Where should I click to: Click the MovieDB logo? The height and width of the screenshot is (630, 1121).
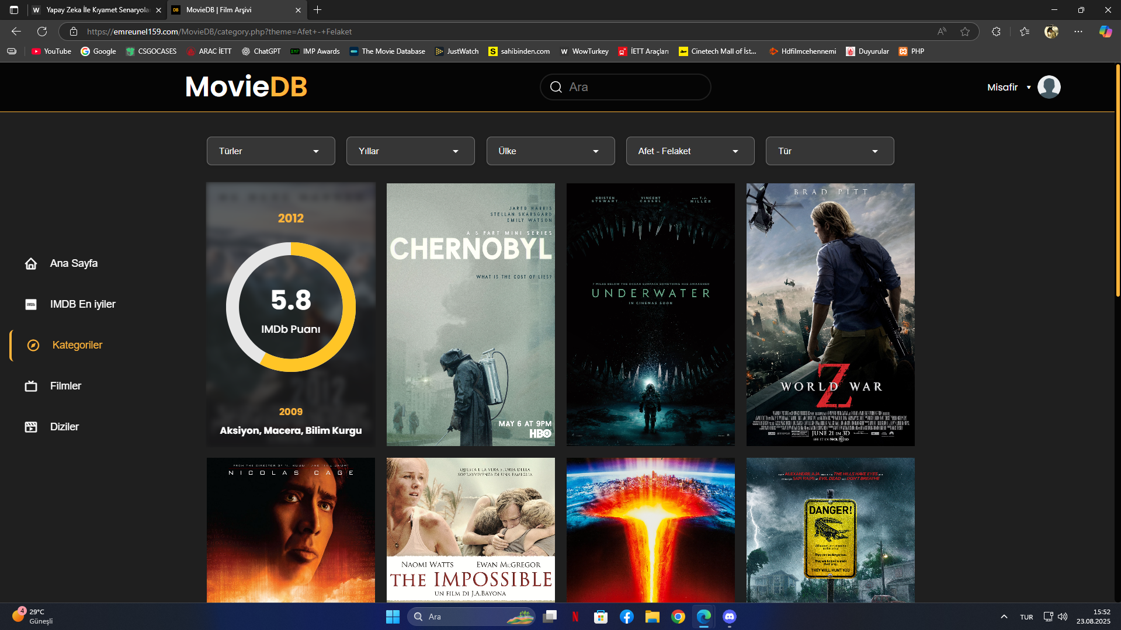[246, 86]
